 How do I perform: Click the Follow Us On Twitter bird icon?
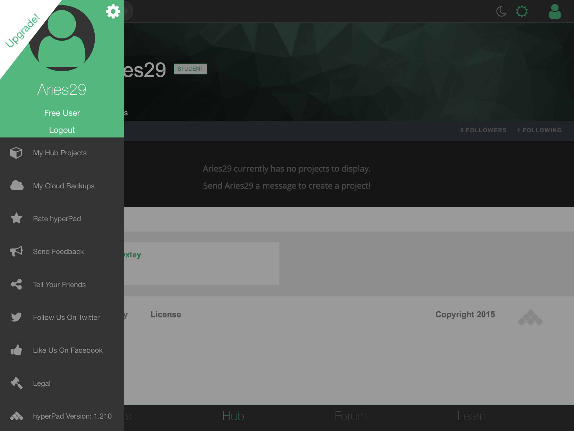16,317
